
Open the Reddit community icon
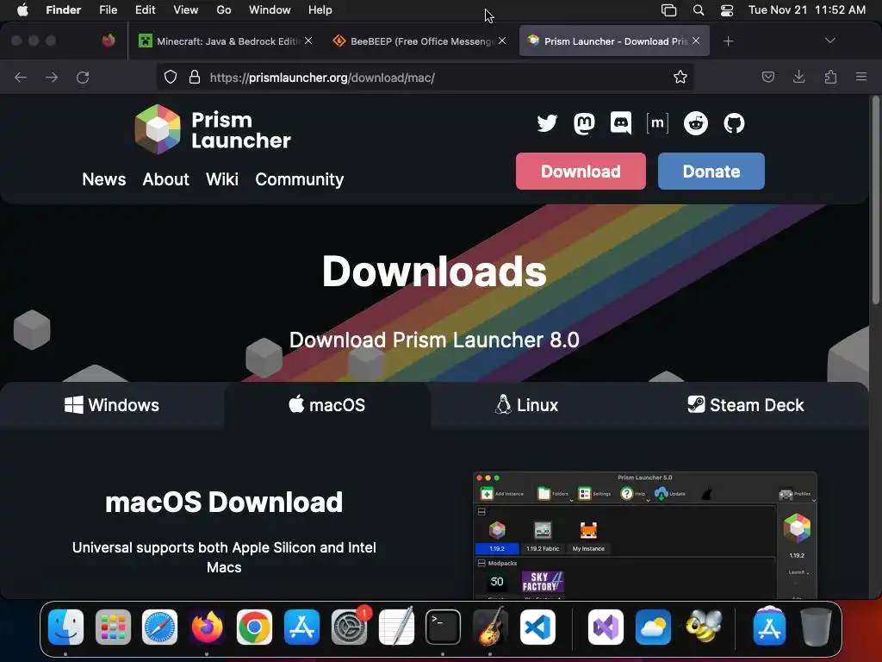tap(696, 123)
